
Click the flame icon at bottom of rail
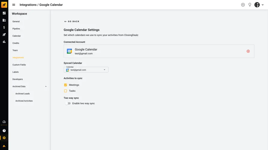(x=4, y=146)
